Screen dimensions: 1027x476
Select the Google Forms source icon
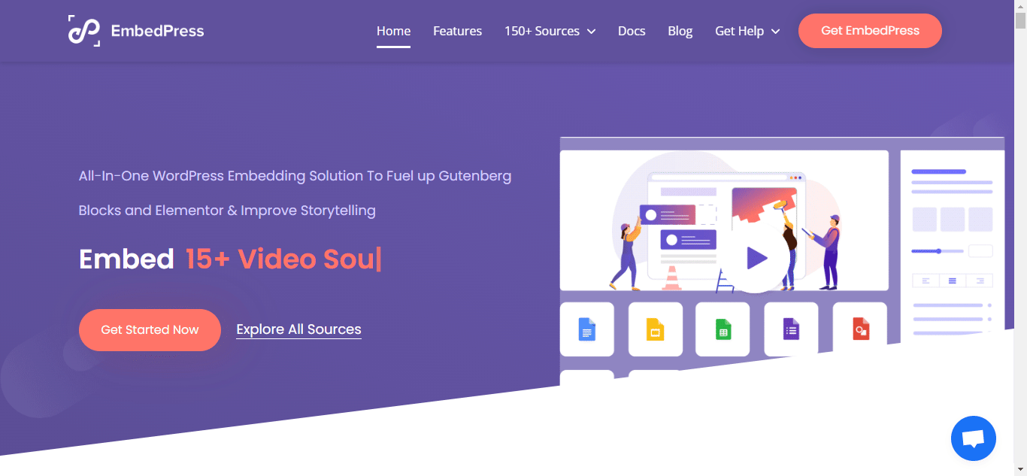click(790, 329)
